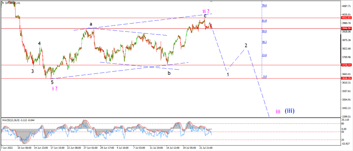This screenshot has width=353, height=151.
Task: Select the wave 'b' text label
Action: (x=169, y=73)
